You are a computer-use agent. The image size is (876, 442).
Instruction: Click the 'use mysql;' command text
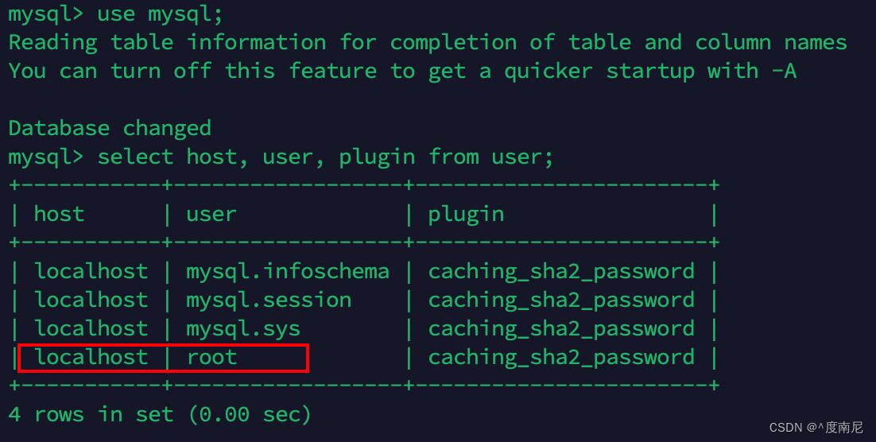[x=160, y=14]
